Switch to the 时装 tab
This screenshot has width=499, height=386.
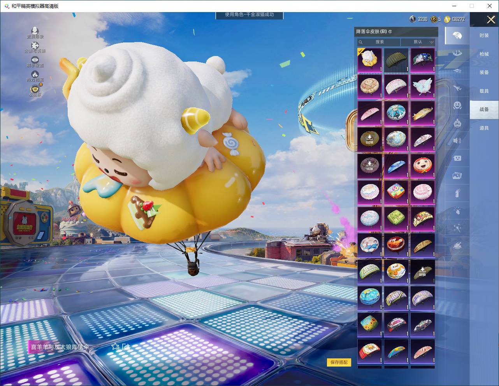point(484,35)
